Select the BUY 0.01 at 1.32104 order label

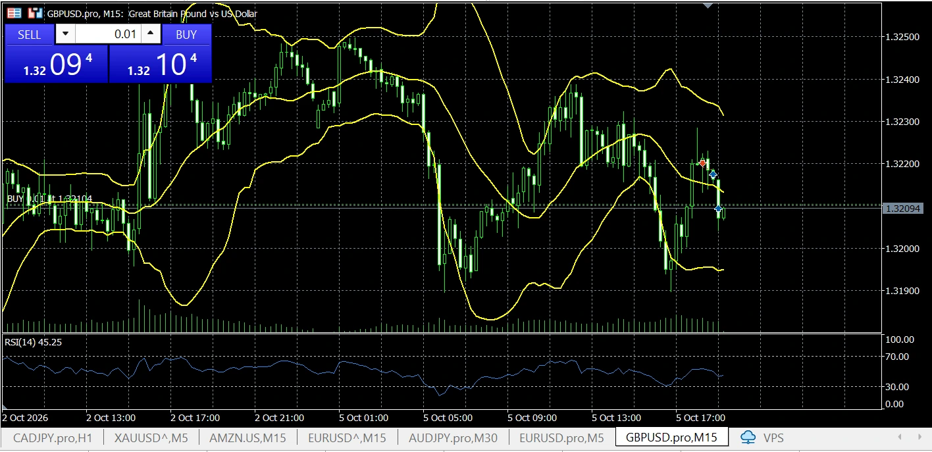tap(49, 199)
